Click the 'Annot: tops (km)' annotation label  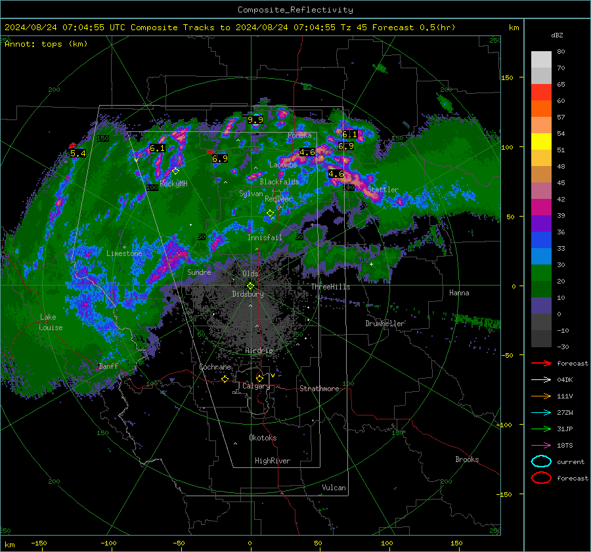click(46, 44)
